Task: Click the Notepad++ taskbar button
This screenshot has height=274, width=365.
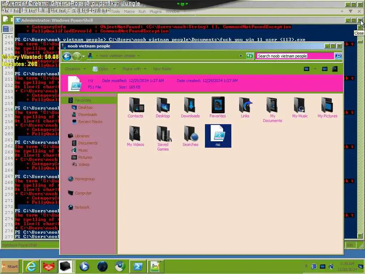Action: 155,267
